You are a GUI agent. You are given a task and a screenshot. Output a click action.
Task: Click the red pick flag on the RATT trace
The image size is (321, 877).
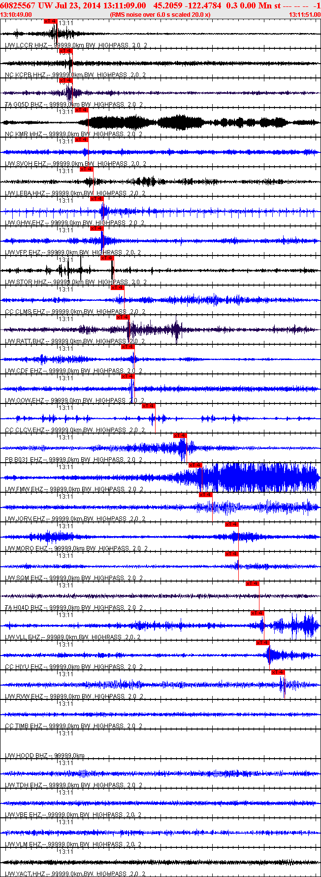click(123, 317)
